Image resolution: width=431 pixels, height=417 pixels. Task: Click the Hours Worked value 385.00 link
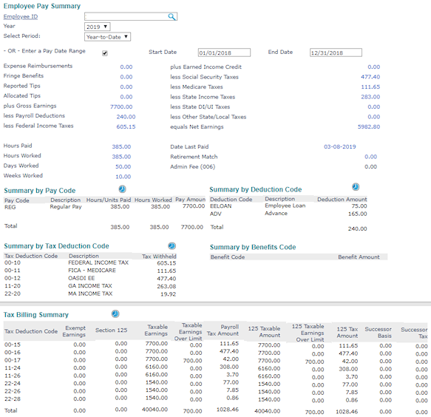coord(121,157)
